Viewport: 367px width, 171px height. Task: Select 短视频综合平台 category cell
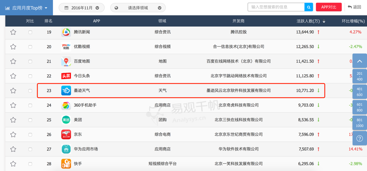[x=162, y=163]
